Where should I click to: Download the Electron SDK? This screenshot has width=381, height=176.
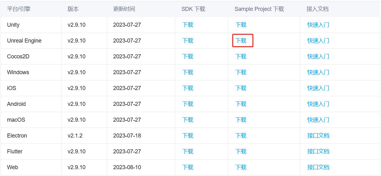point(188,136)
